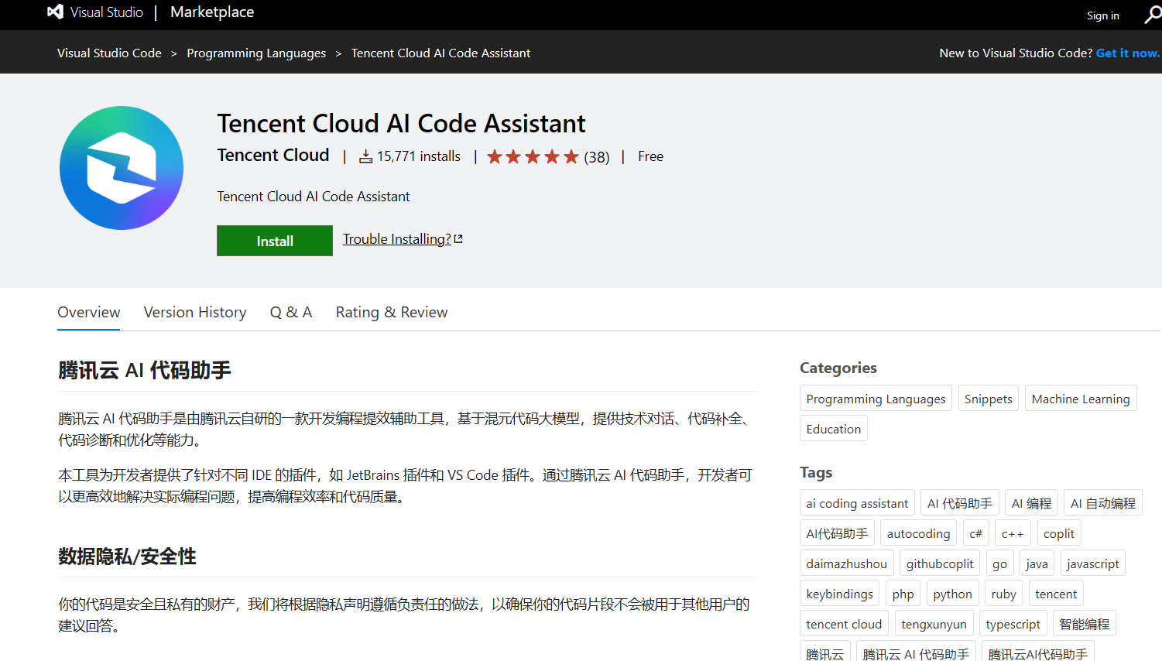The height and width of the screenshot is (661, 1162).
Task: Click the tencent tag
Action: tap(1056, 594)
